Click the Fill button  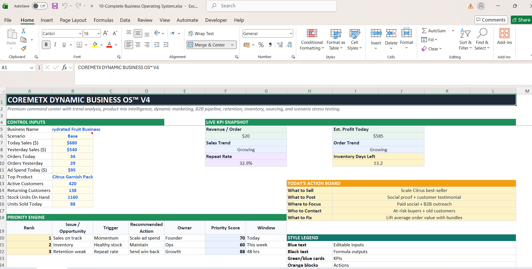430,40
